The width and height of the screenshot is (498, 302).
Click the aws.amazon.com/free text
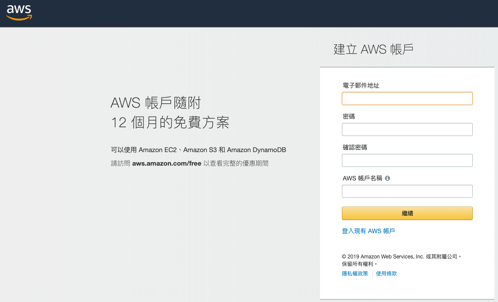(167, 163)
